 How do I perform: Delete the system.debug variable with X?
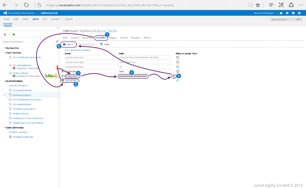(63, 71)
